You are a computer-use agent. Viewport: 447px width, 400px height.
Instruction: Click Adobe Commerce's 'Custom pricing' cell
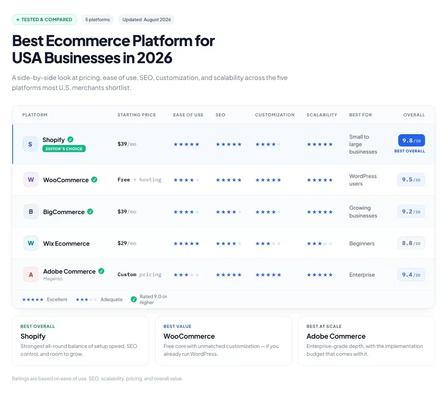[140, 274]
